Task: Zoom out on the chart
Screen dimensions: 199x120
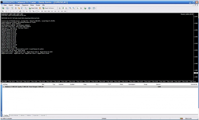Action: [74, 8]
